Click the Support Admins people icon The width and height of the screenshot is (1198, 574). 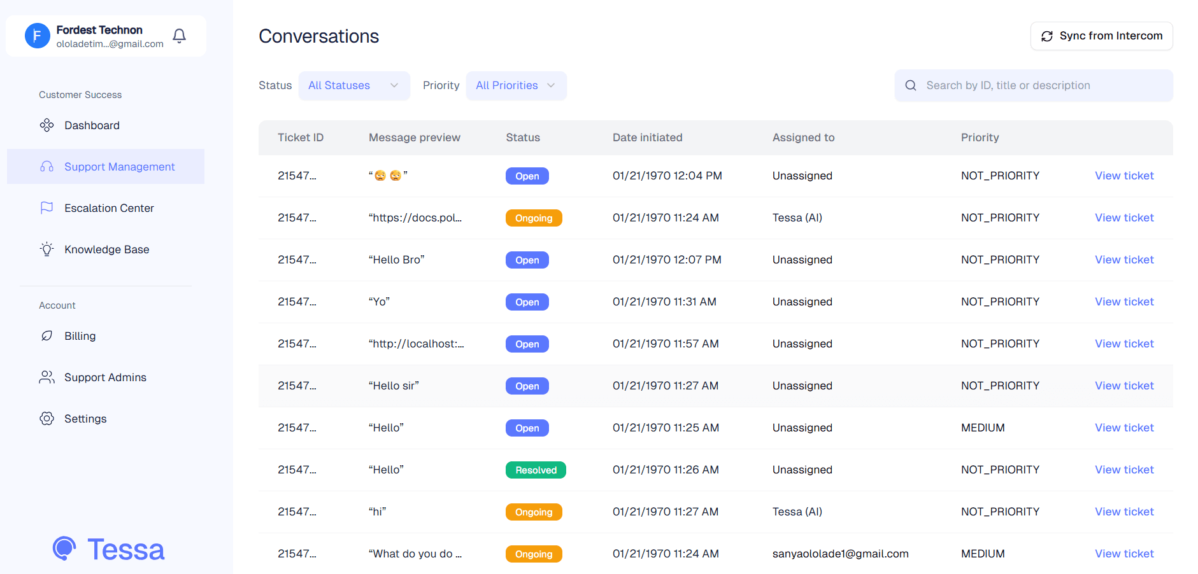click(x=46, y=377)
